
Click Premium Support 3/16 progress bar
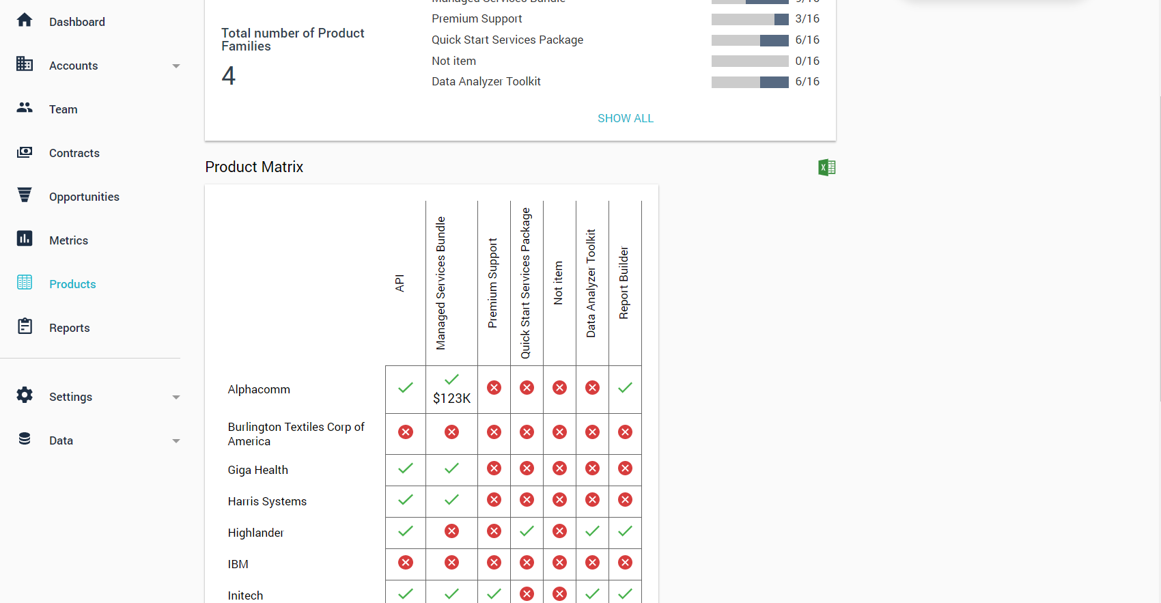750,19
